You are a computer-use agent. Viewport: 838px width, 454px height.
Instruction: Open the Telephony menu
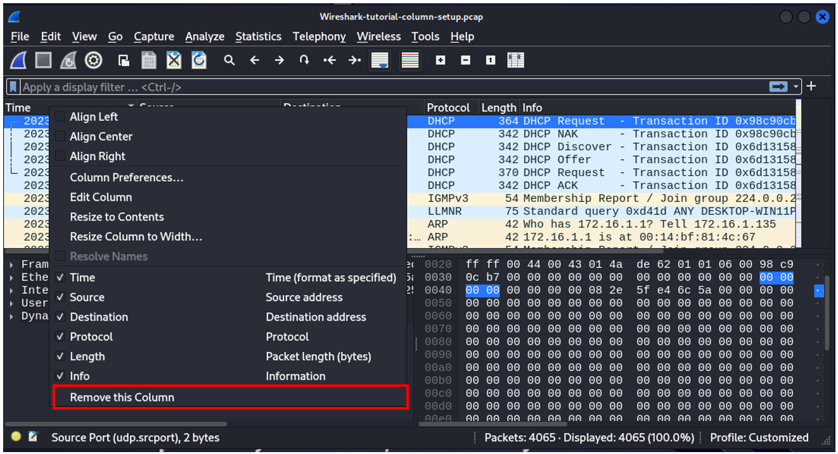319,36
